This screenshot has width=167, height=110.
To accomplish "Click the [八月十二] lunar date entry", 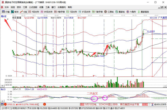I will 7,108.
